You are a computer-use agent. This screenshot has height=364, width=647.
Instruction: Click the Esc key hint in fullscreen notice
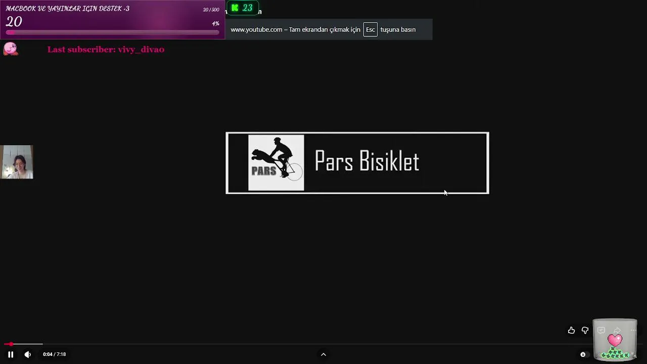tap(371, 29)
